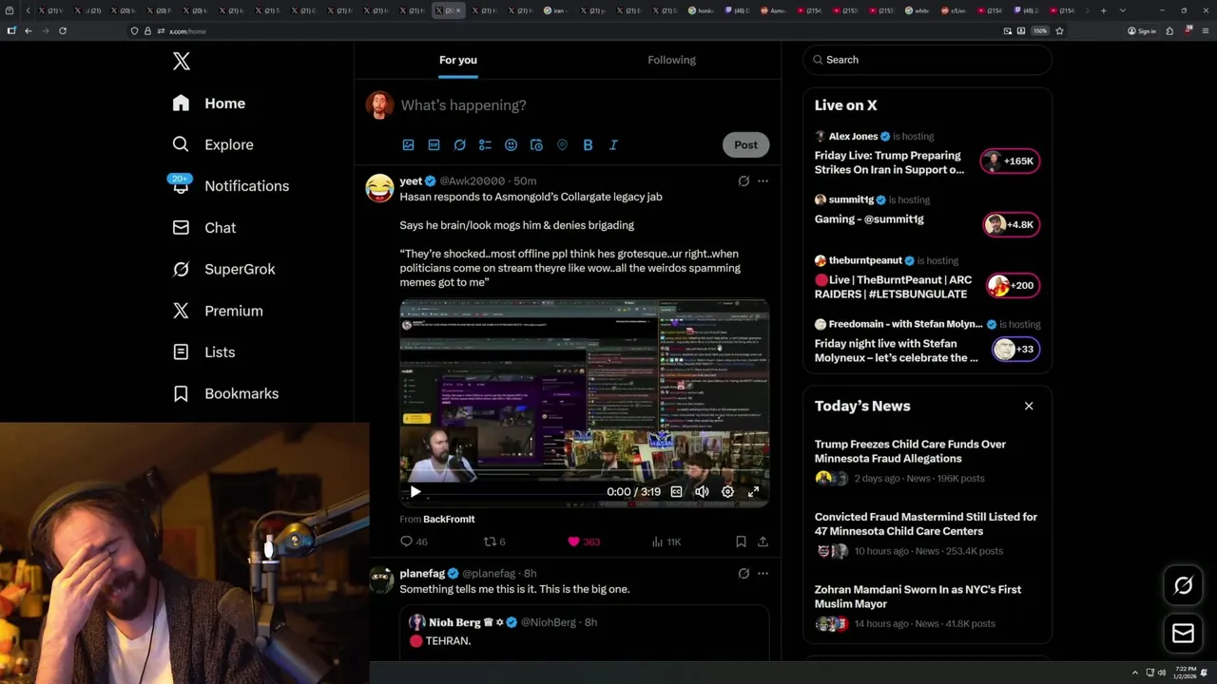Open Convicted Fraud Mastermind news story
The image size is (1217, 684).
(x=927, y=534)
